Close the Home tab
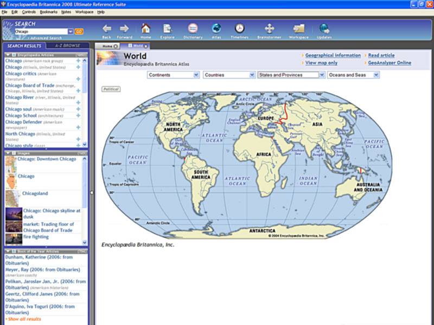434x325 pixels. [x=116, y=46]
